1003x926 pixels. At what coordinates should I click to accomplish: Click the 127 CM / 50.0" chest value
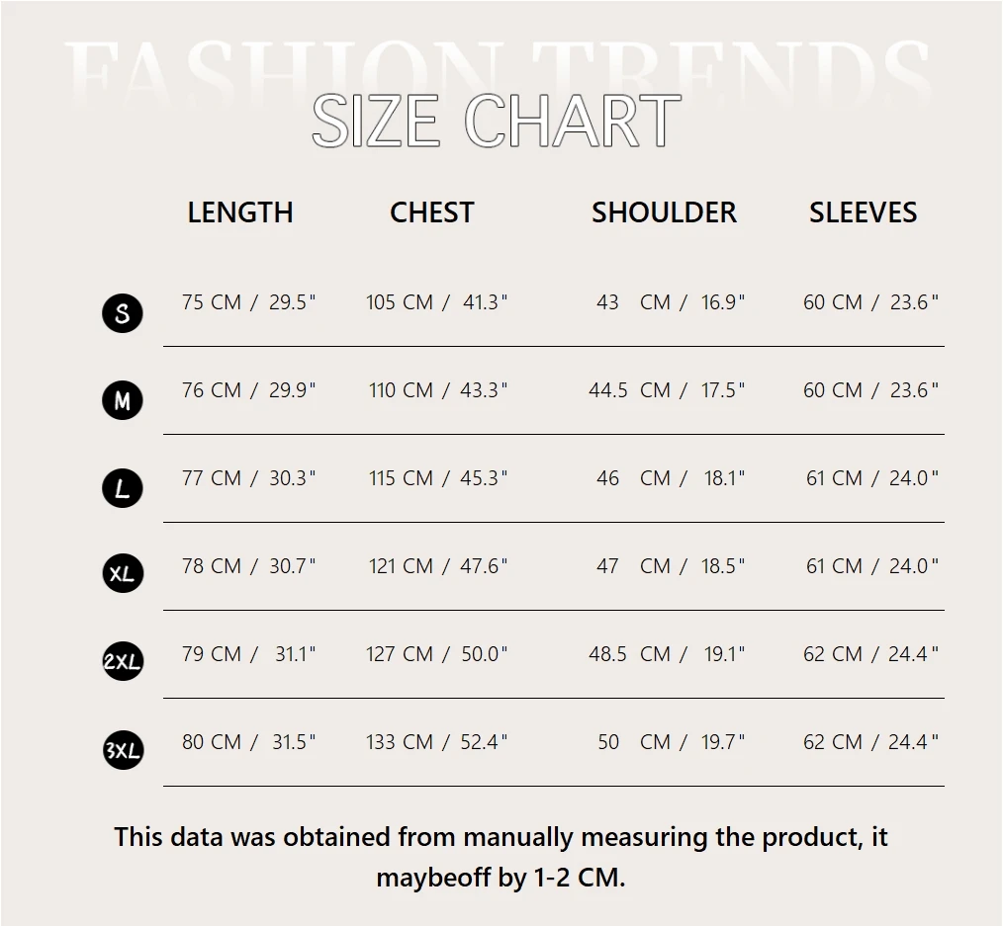pos(436,654)
